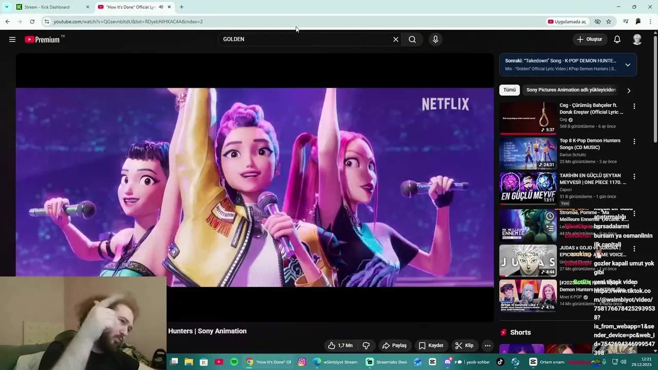The image size is (658, 370).
Task: Open Chrome tab search dropdown
Action: (7, 7)
